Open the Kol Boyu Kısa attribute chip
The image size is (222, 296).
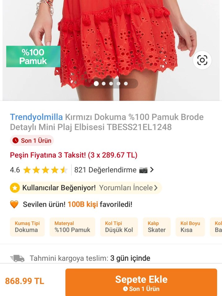pyautogui.click(x=190, y=227)
